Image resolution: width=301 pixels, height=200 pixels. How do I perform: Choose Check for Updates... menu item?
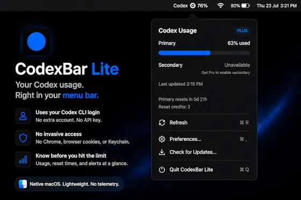pos(204,152)
